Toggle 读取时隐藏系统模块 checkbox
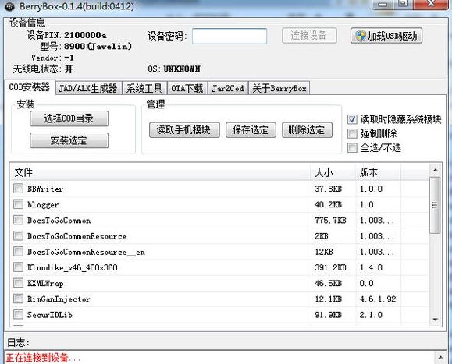This screenshot has width=452, height=364. tap(352, 119)
